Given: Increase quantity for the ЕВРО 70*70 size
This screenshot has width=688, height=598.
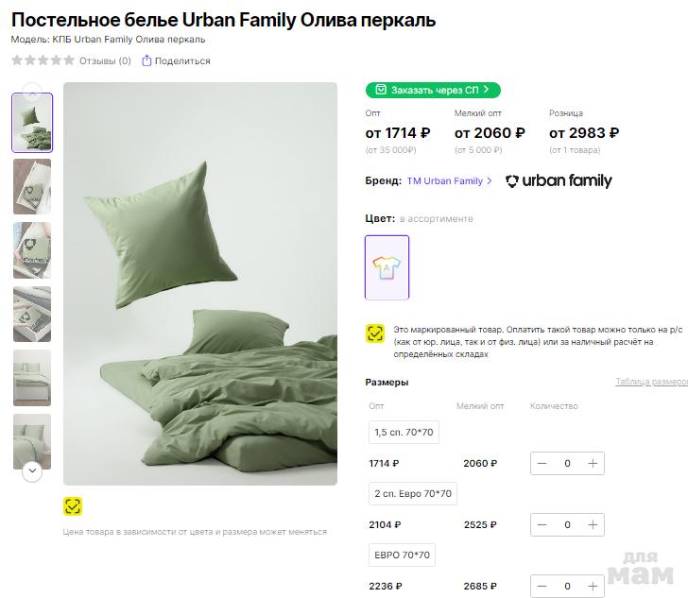Looking at the screenshot, I should click(593, 586).
